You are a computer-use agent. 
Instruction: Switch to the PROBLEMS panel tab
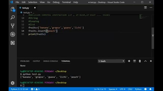pyautogui.click(x=25, y=61)
